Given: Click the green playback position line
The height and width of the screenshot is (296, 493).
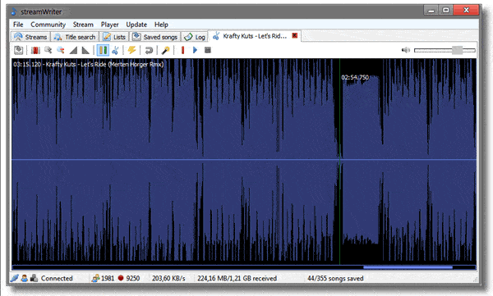Looking at the screenshot, I should point(339,162).
